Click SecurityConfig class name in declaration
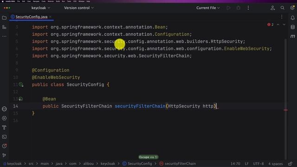 (x=85, y=84)
